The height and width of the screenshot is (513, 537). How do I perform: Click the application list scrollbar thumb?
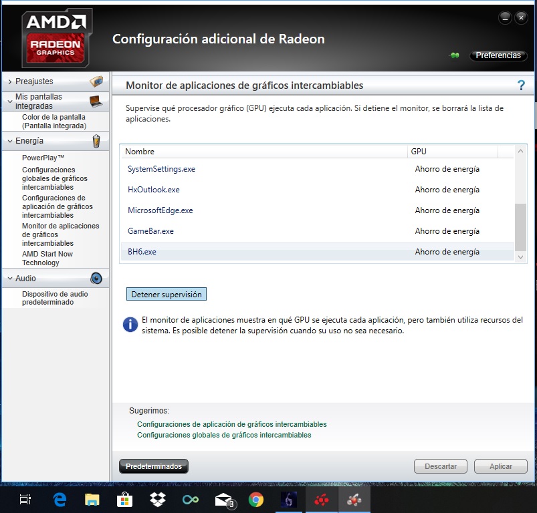tap(520, 227)
